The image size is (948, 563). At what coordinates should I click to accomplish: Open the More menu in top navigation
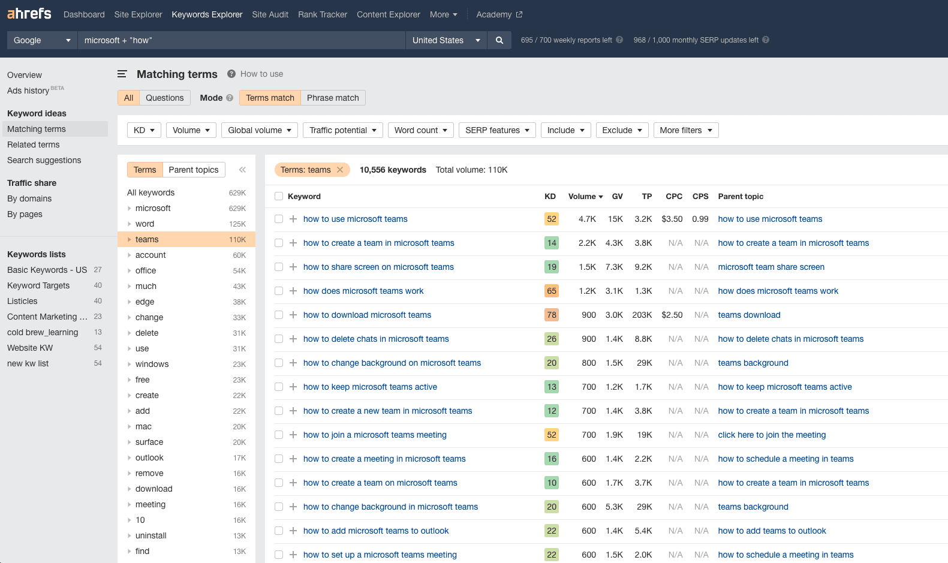(x=444, y=14)
